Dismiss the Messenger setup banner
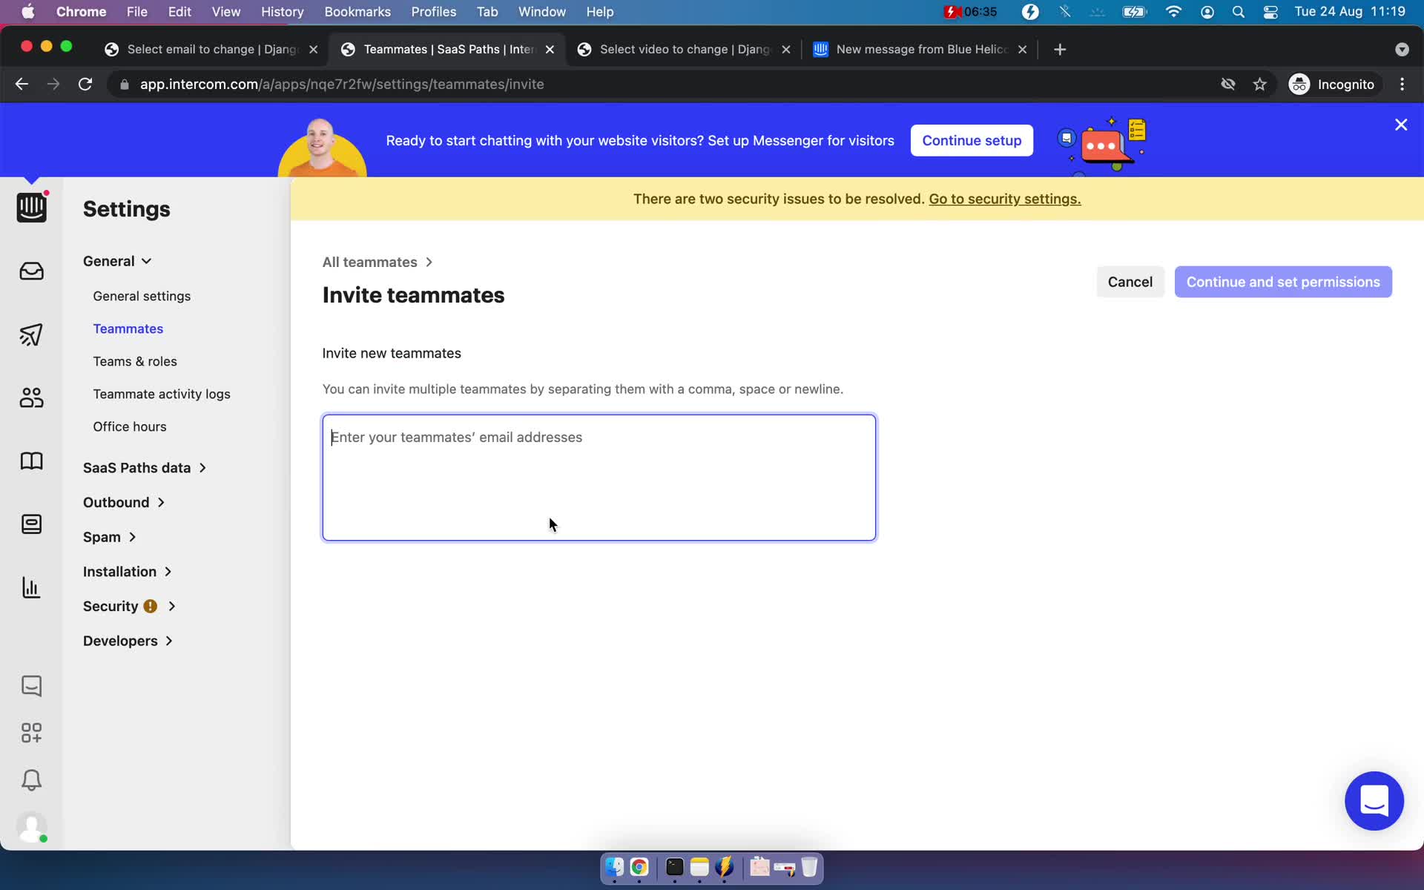Viewport: 1424px width, 890px height. pos(1402,125)
